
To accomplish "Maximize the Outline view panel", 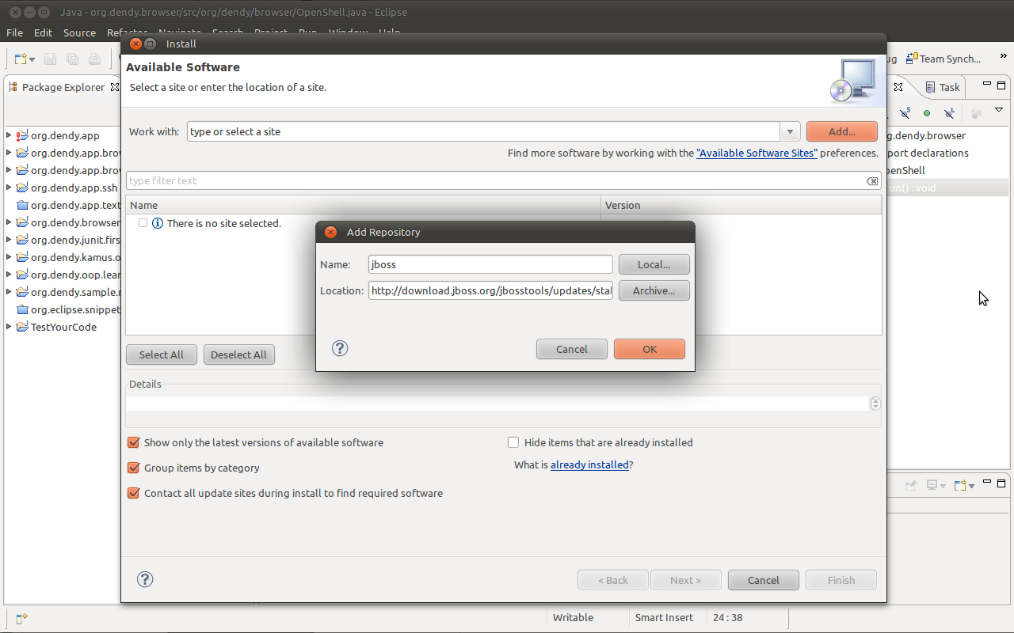I will pos(1001,85).
